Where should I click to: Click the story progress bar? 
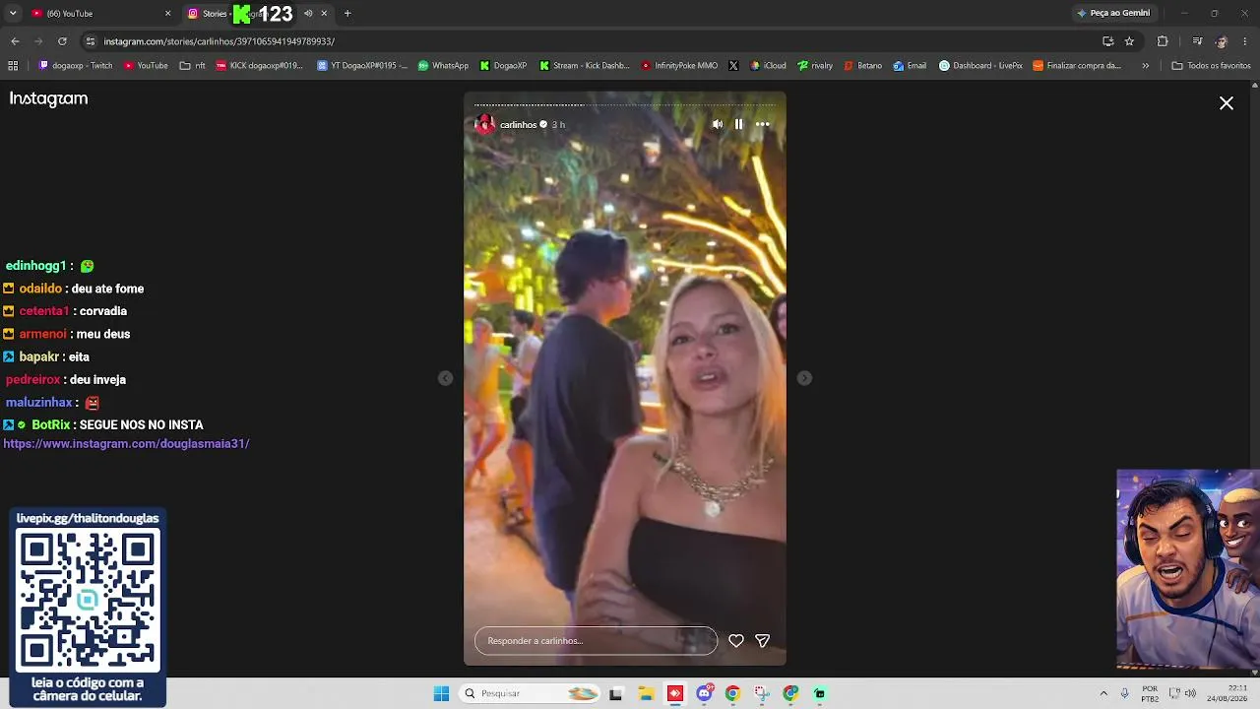[x=625, y=104]
